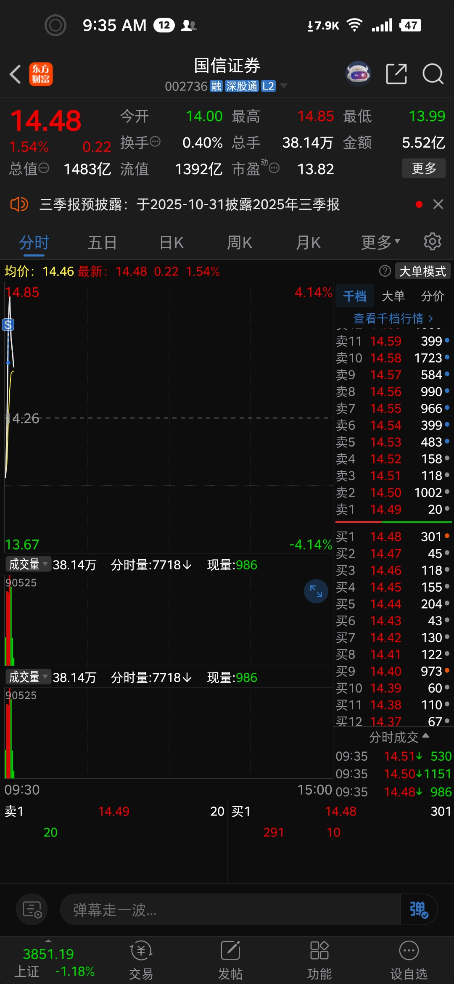The image size is (454, 984).
Task: Select the 大单 tab
Action: tap(393, 296)
